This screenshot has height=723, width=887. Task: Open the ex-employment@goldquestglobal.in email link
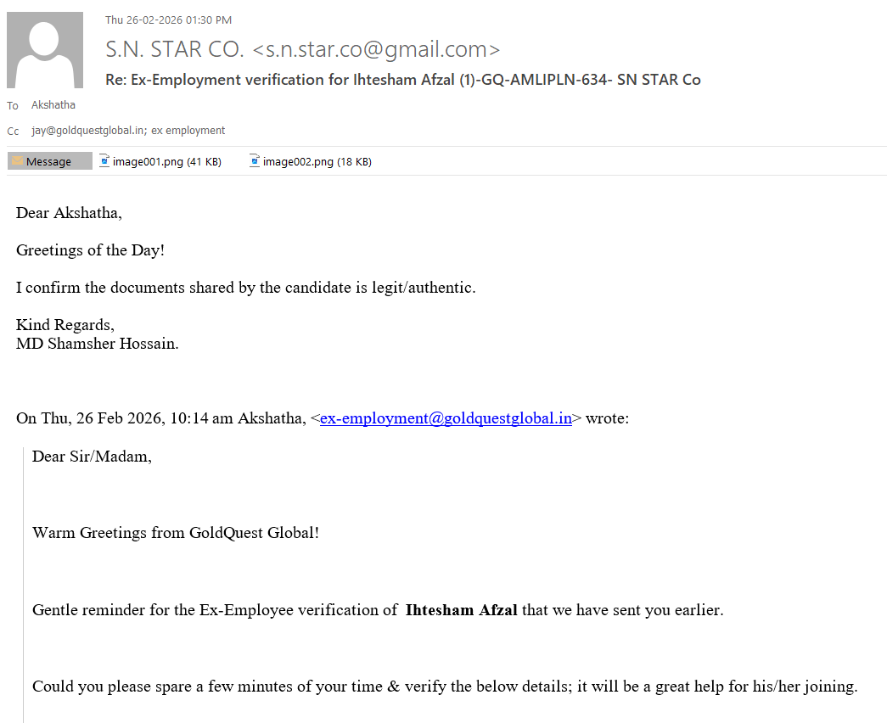click(x=446, y=418)
